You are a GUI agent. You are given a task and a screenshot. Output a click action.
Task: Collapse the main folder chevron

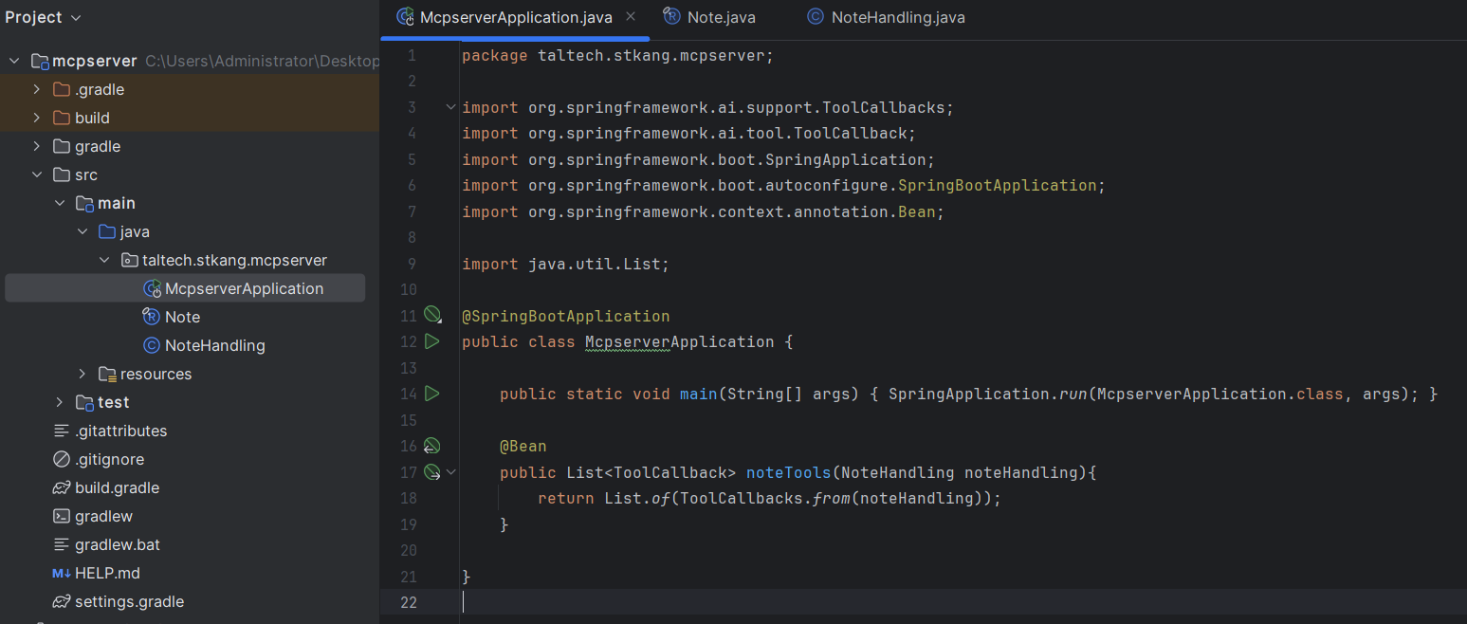click(x=59, y=203)
